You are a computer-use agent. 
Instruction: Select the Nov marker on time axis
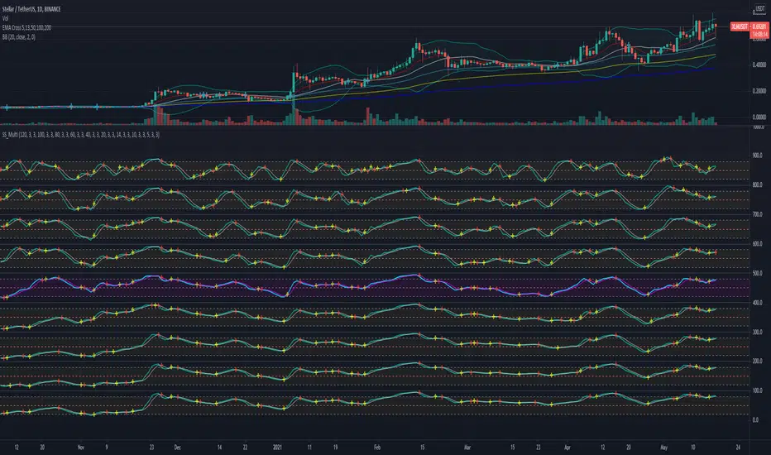[80, 447]
